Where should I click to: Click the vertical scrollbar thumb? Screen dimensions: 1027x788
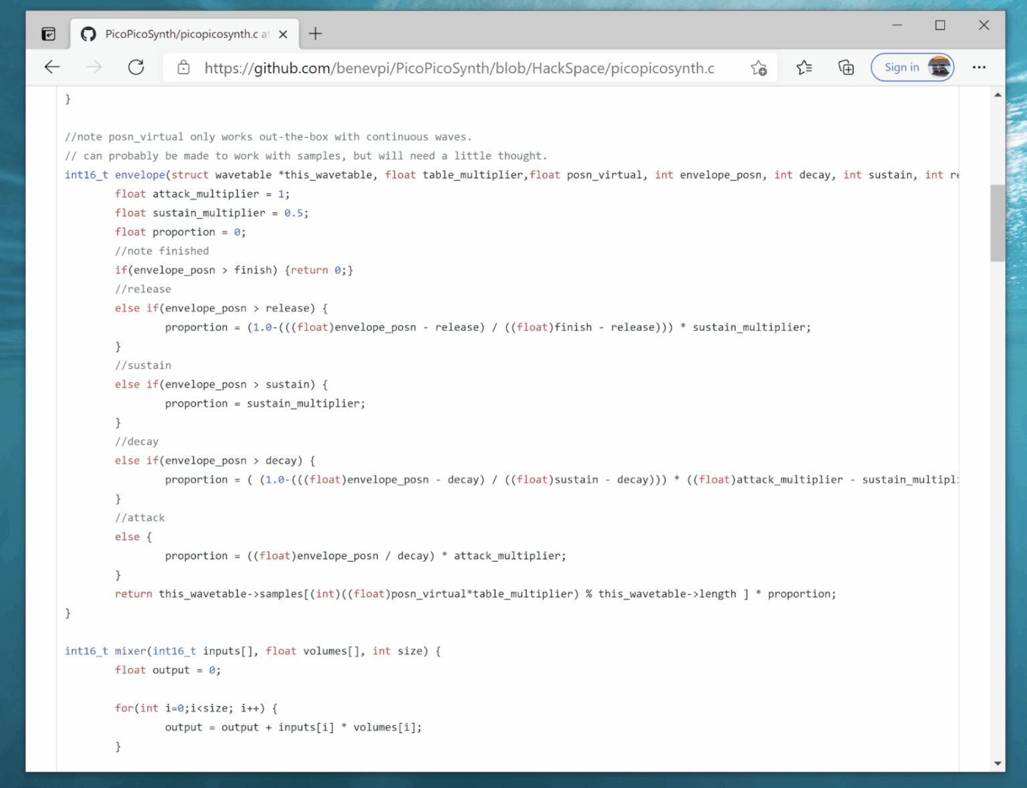[x=998, y=223]
